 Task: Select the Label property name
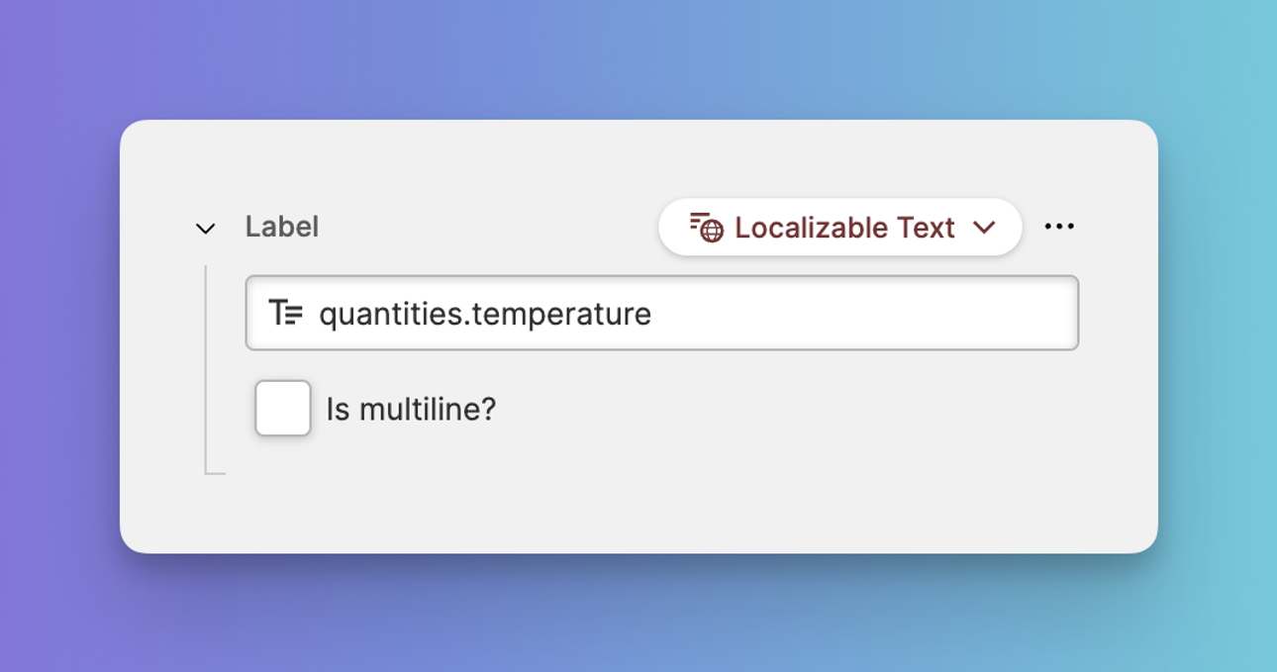[282, 227]
